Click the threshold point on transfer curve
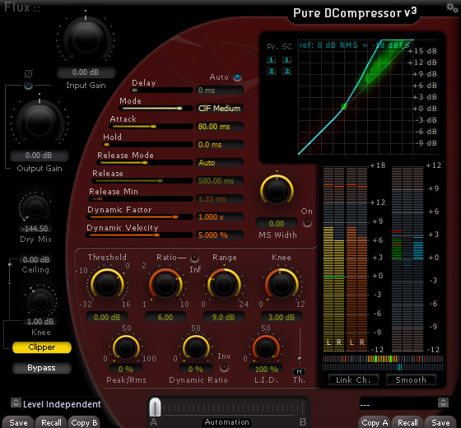461x428 pixels. [x=344, y=106]
